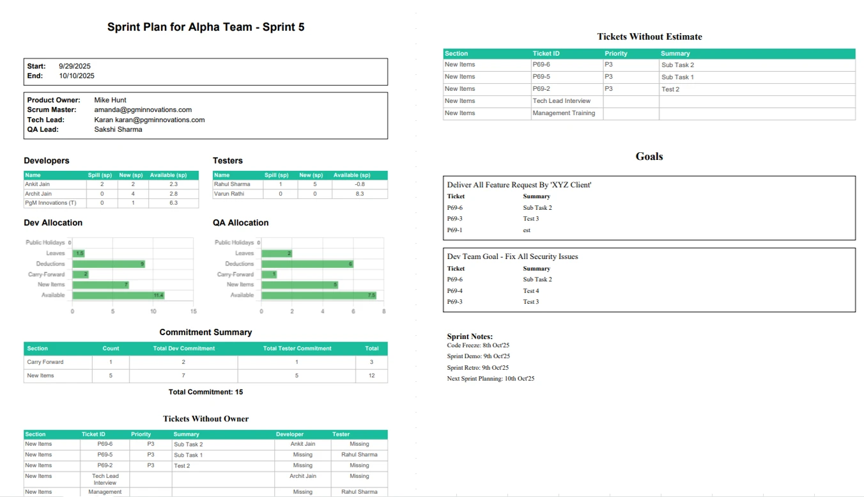The height and width of the screenshot is (497, 864).
Task: Click the title 'Sprint Plan for Alpha Team - Sprint 5'
Action: [206, 27]
